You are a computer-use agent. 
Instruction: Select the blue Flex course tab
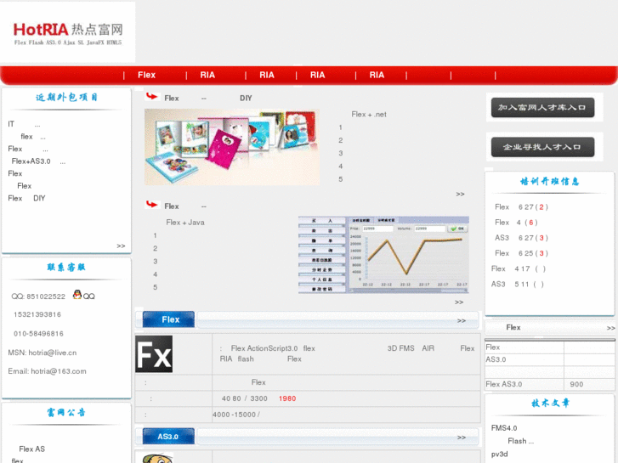pos(168,319)
